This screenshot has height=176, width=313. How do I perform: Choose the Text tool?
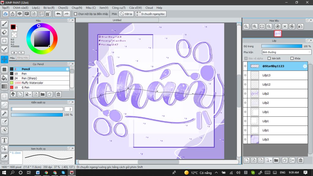click(x=4, y=140)
